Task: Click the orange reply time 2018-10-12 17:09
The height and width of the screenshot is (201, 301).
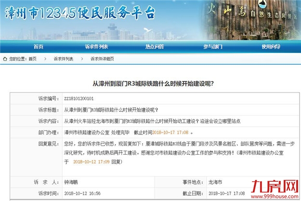Action: [92, 161]
